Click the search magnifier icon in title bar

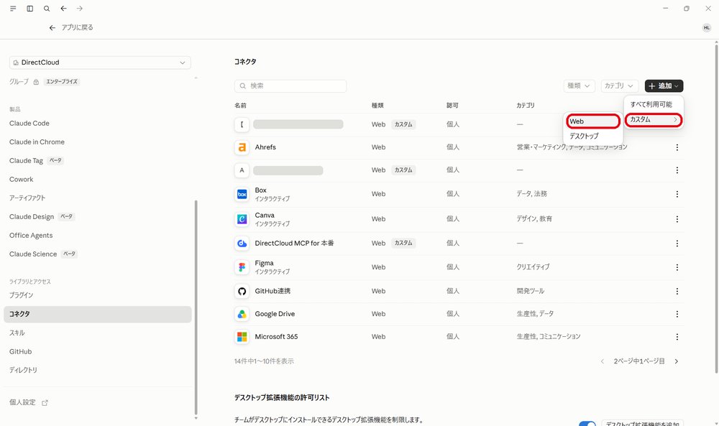47,9
